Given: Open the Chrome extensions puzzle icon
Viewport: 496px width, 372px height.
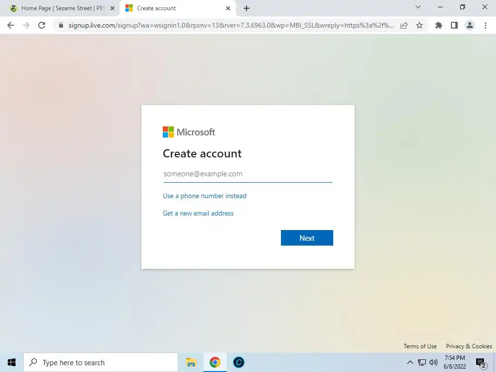Looking at the screenshot, I should [x=439, y=25].
